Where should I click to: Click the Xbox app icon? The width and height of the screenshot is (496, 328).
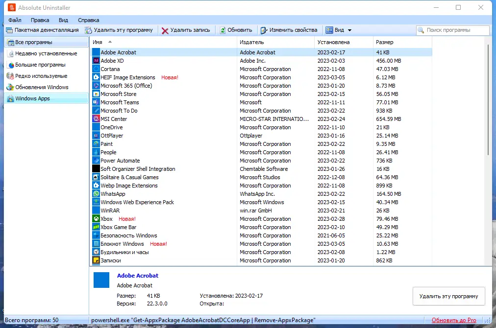pyautogui.click(x=96, y=219)
